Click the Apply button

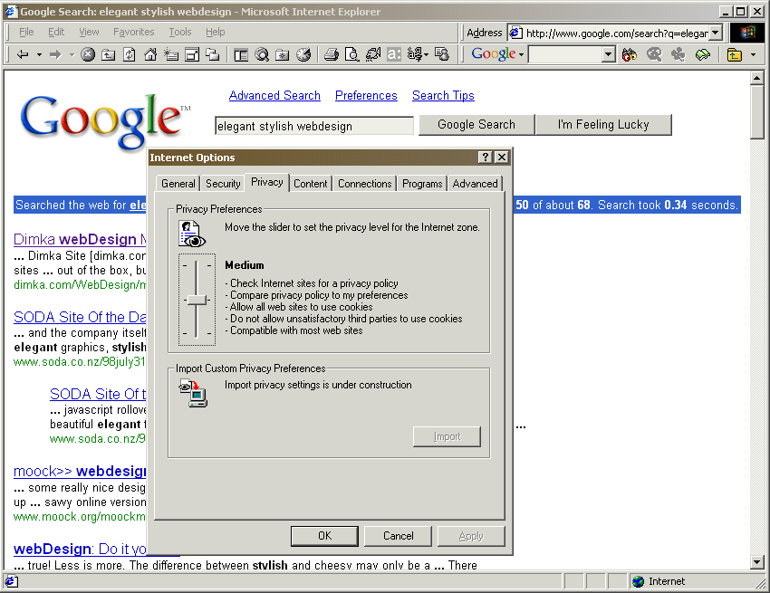pos(471,536)
